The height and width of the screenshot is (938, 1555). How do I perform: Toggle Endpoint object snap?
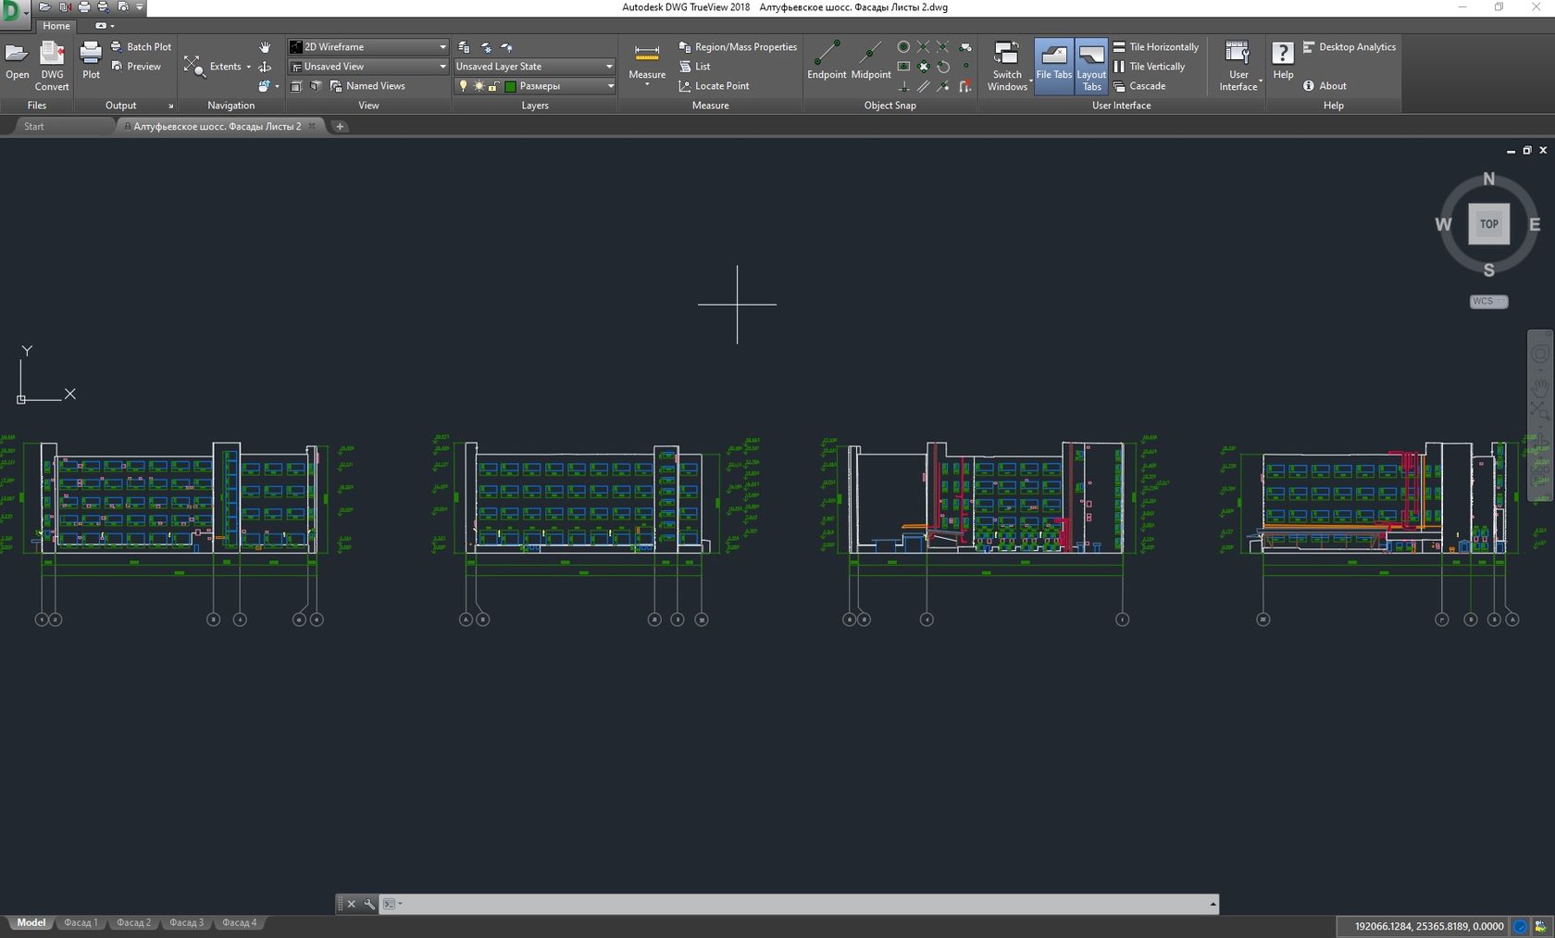[827, 60]
